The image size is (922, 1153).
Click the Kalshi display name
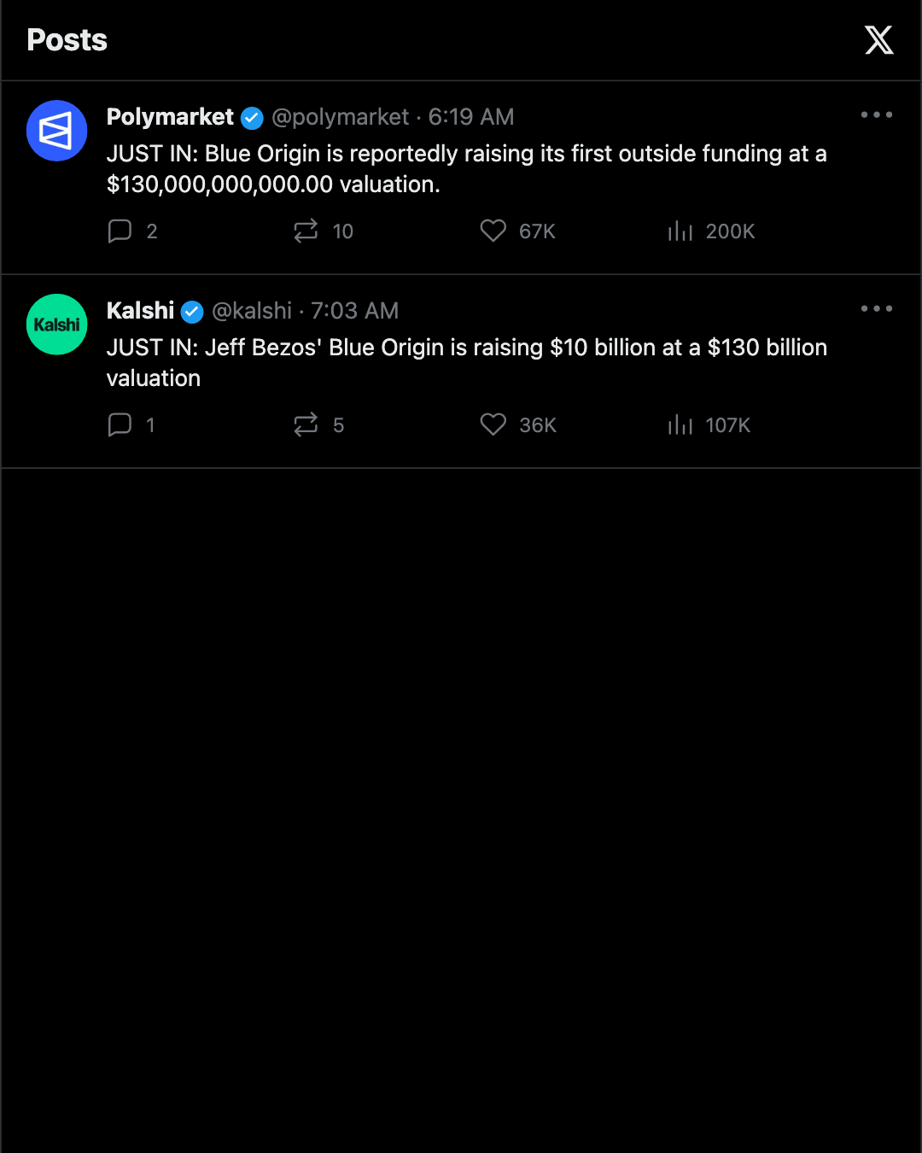point(140,311)
